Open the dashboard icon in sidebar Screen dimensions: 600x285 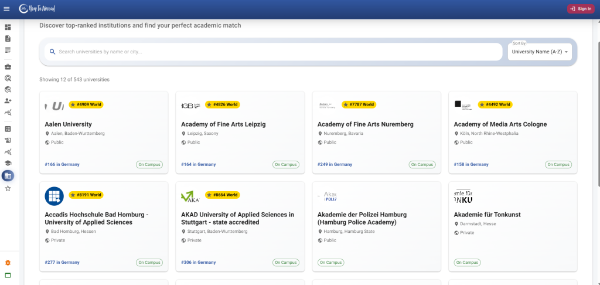[x=8, y=27]
